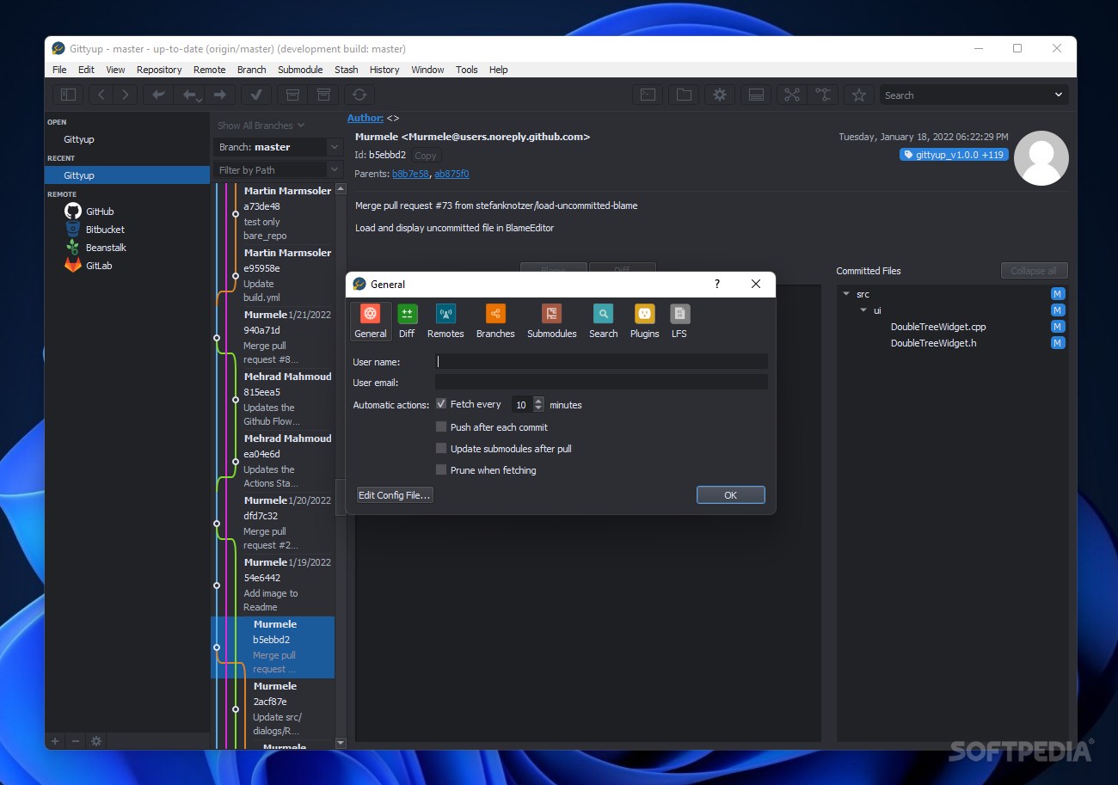Click the Checkout checkmark toolbar icon
1118x785 pixels.
[x=256, y=95]
